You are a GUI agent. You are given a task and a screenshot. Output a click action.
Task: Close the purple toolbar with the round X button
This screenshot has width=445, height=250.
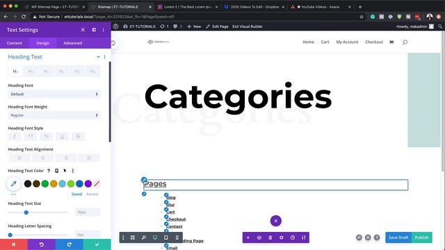[275, 221]
